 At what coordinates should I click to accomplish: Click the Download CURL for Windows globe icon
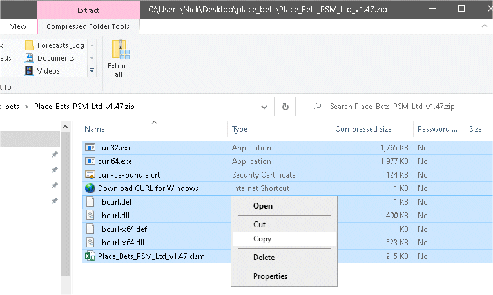click(x=90, y=188)
